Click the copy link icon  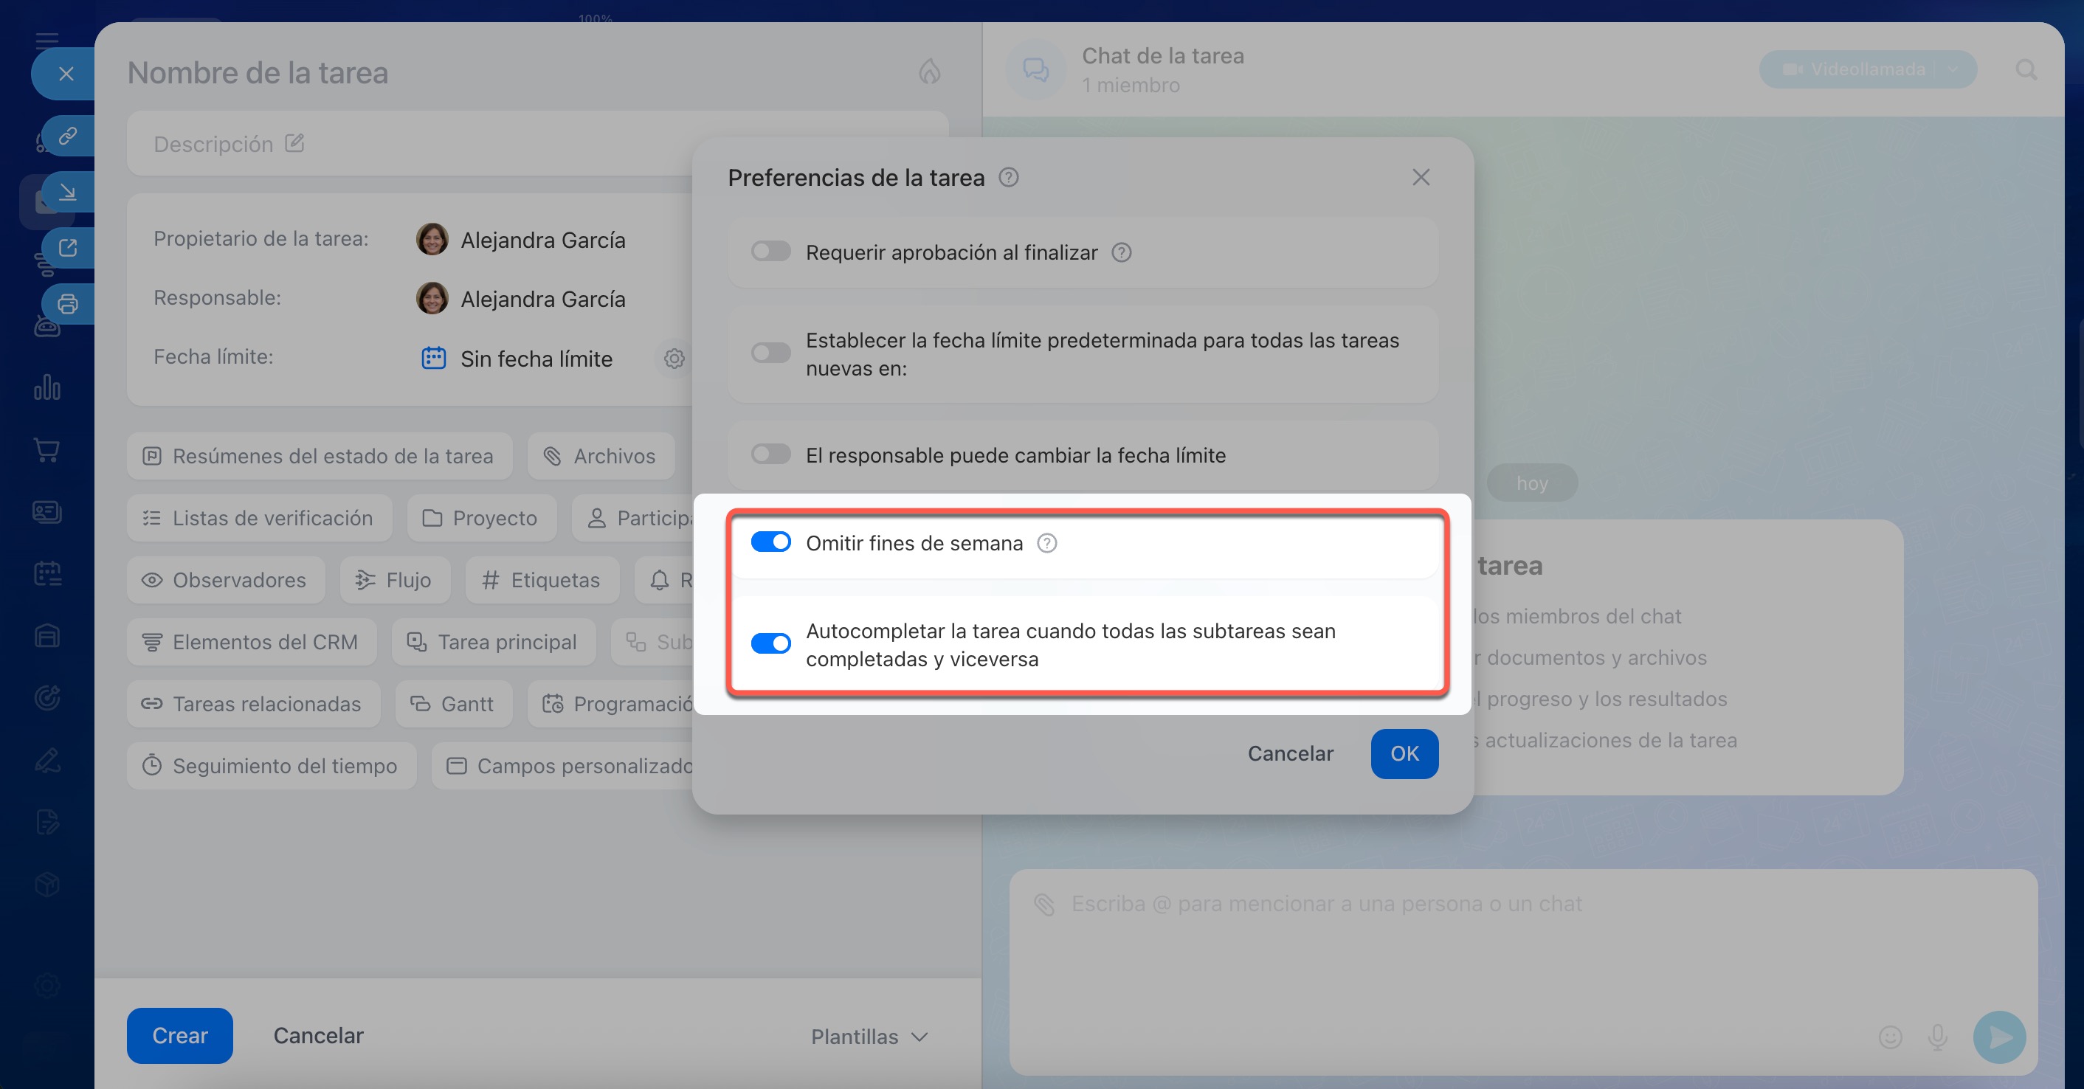[68, 135]
